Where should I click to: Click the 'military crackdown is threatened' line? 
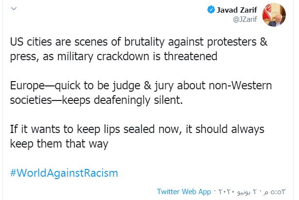click(114, 56)
